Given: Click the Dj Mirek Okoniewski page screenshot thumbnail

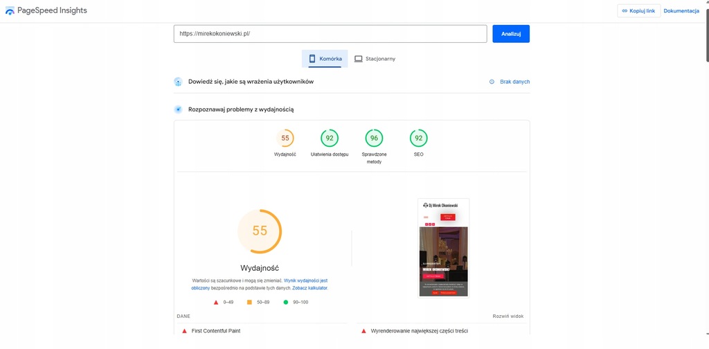Looking at the screenshot, I should coord(444,248).
